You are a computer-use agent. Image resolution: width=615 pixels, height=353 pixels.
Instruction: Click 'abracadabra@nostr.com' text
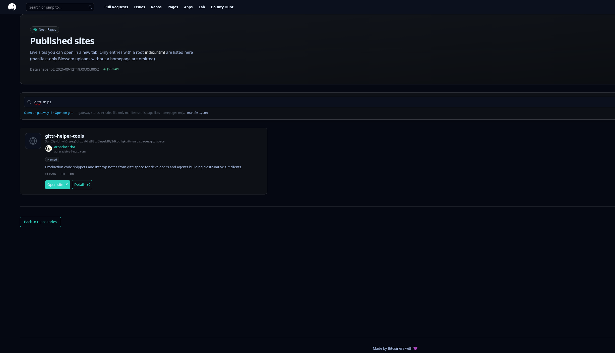coord(70,152)
